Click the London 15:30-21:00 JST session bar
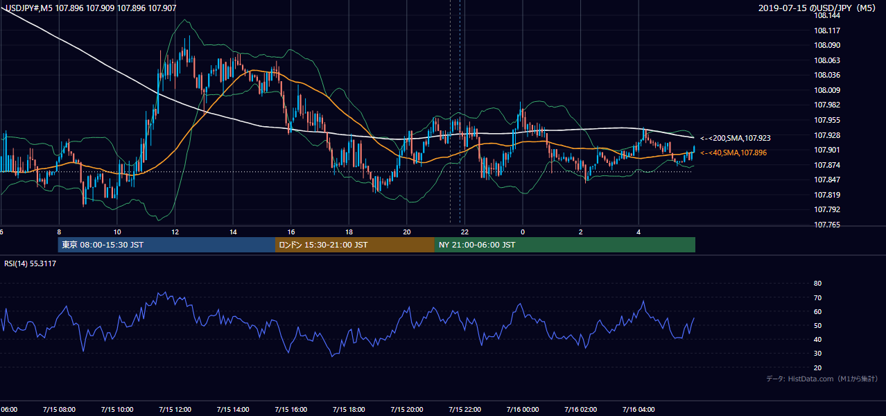The image size is (886, 416). click(355, 245)
